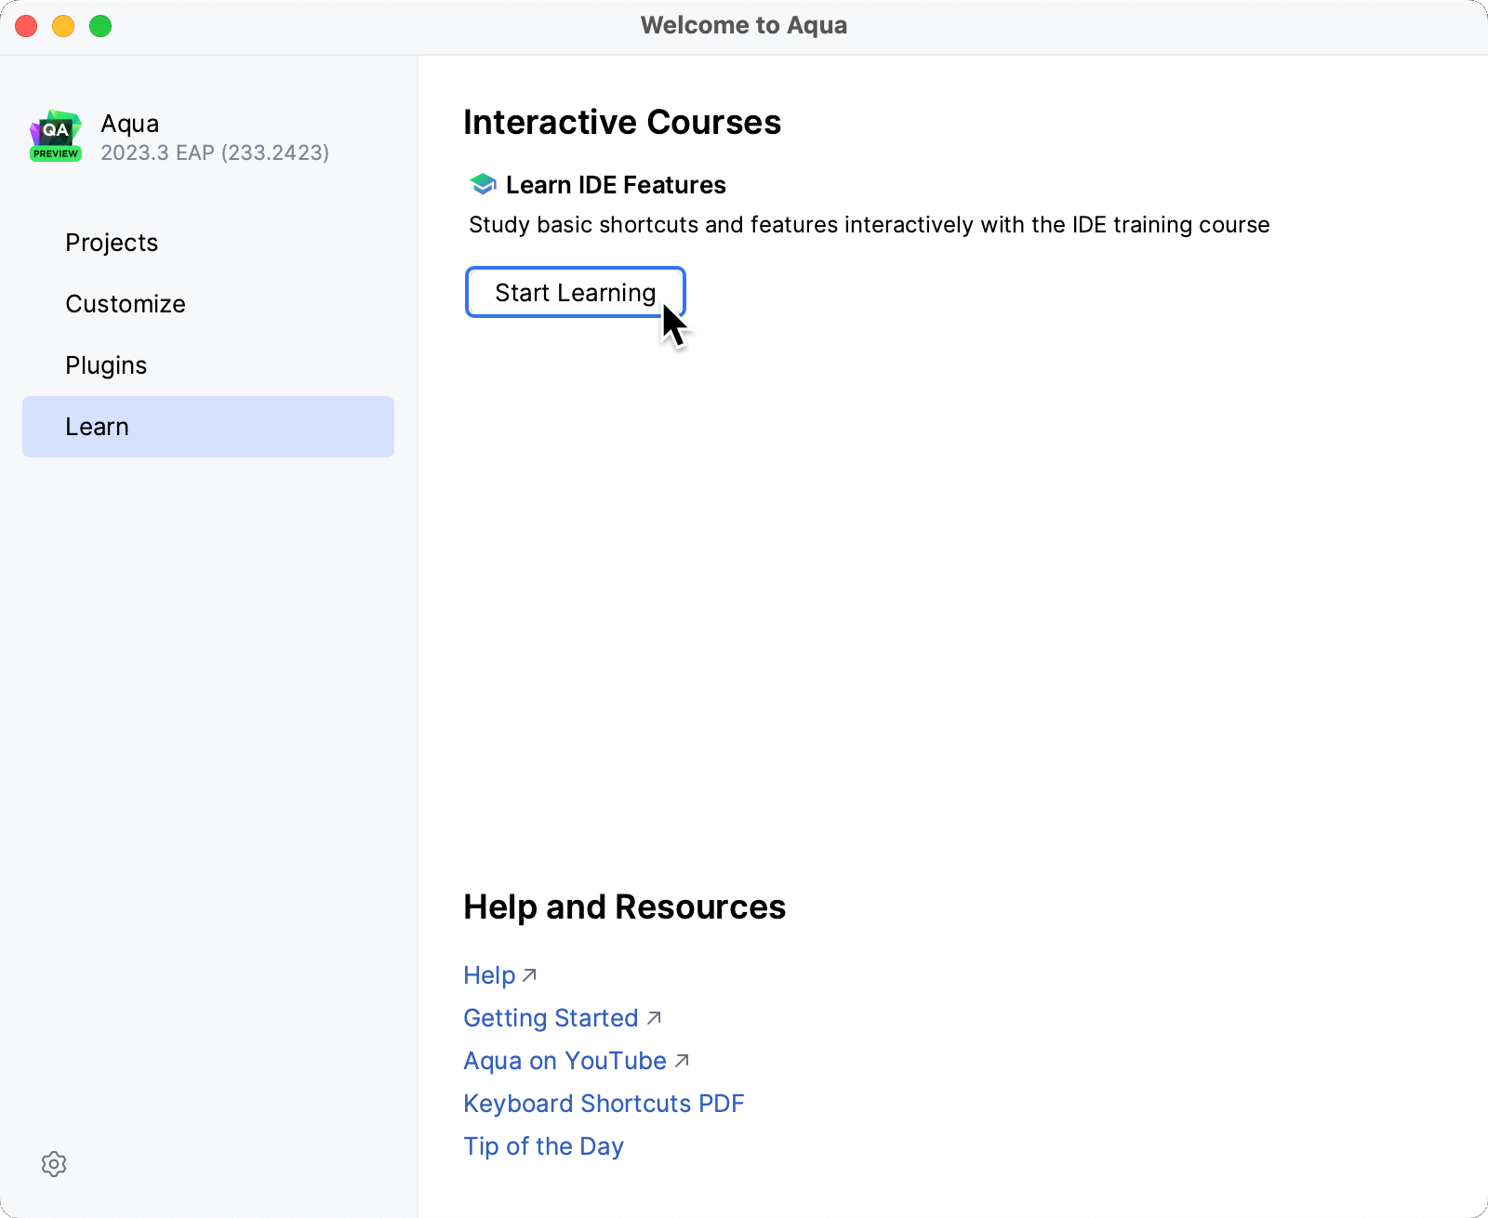
Task: Click the Help and Resources heading
Action: (x=624, y=907)
